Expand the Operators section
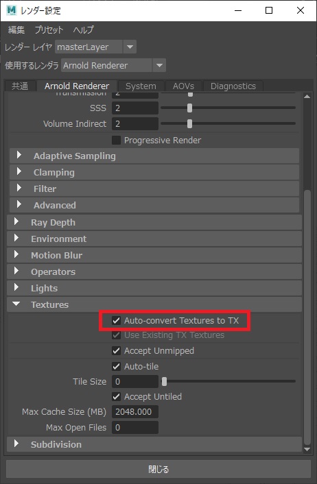Screen dimensions: 317x484 [x=154, y=271]
